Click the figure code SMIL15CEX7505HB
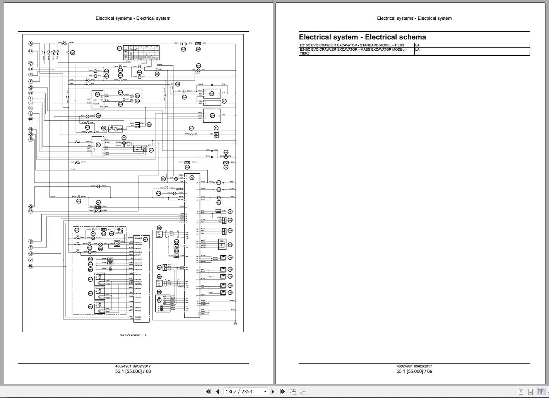The height and width of the screenshot is (398, 549). click(130, 335)
